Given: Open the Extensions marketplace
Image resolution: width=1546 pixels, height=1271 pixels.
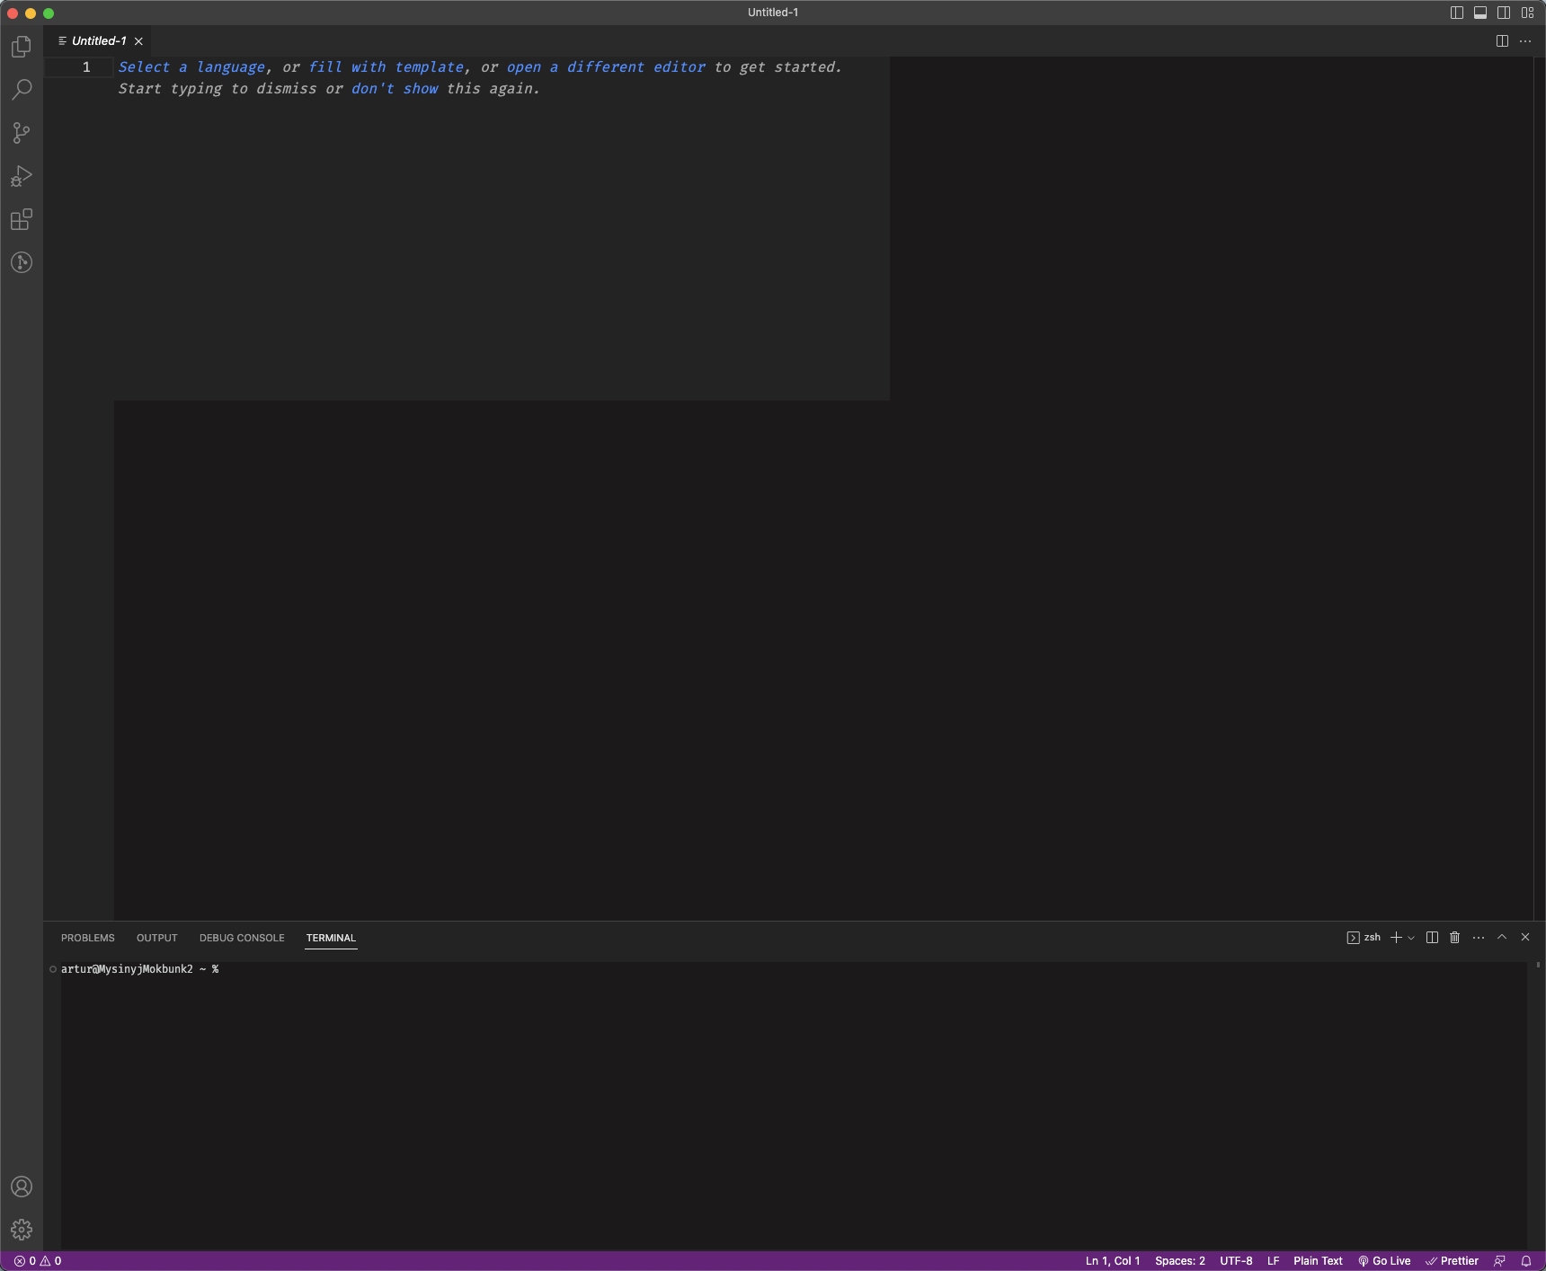Looking at the screenshot, I should pyautogui.click(x=21, y=220).
